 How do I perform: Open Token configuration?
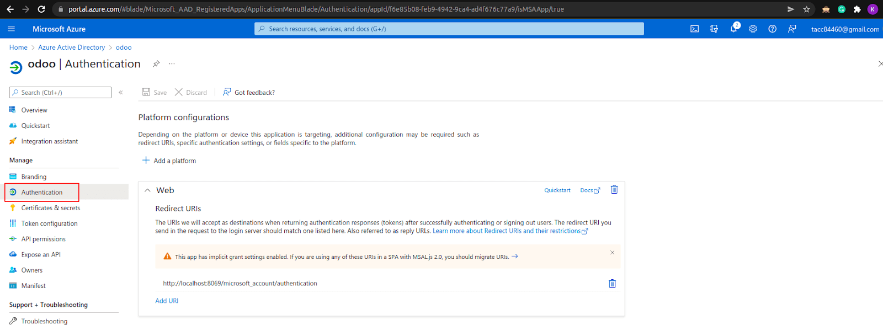[50, 223]
